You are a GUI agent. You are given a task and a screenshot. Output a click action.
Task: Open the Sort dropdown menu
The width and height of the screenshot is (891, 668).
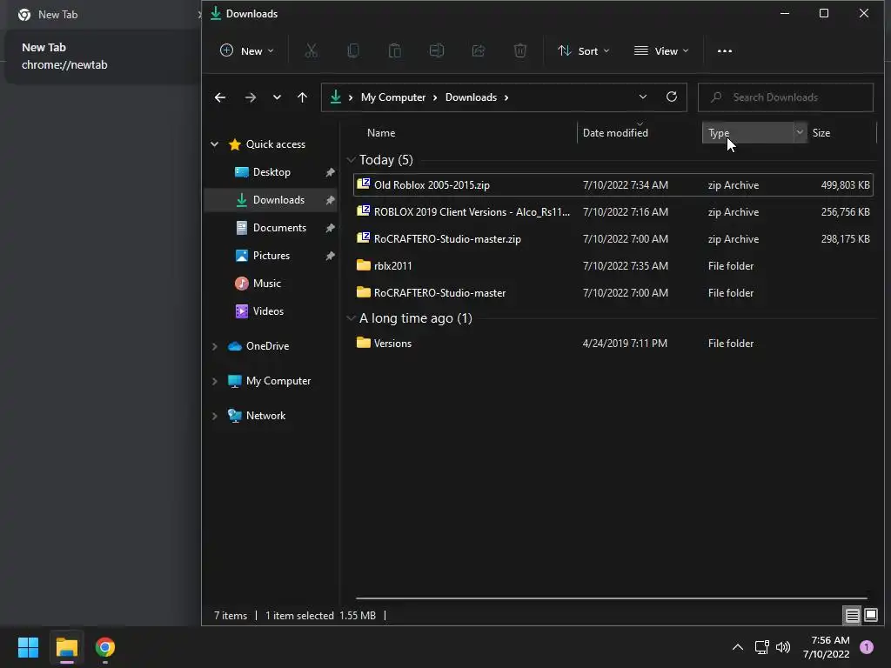tap(584, 51)
